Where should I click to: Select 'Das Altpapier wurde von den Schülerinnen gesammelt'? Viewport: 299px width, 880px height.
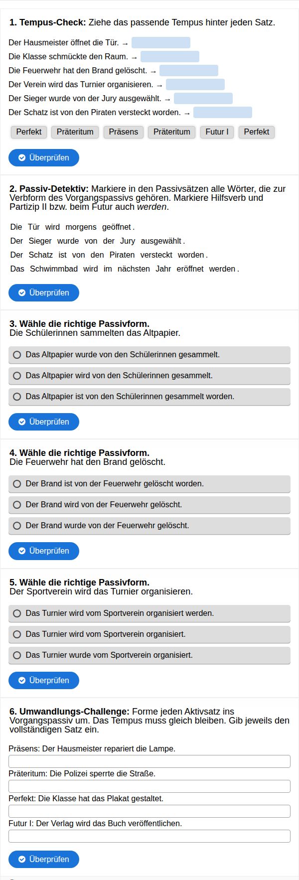(149, 355)
